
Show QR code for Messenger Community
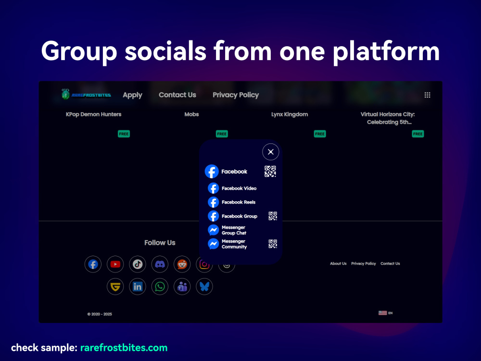pos(273,244)
